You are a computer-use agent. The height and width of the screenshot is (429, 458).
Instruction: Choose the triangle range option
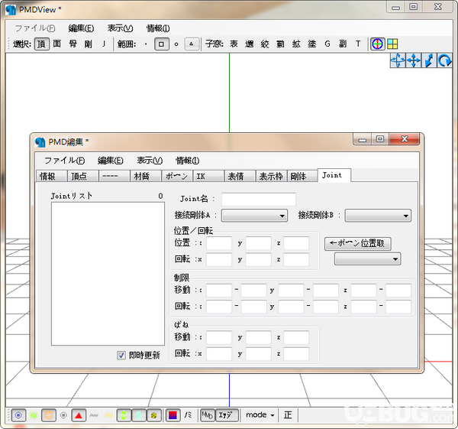(192, 44)
